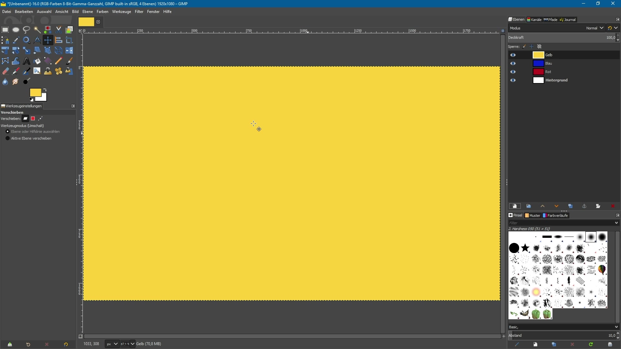This screenshot has width=621, height=349.
Task: Select the Crop tool
Action: [x=69, y=40]
